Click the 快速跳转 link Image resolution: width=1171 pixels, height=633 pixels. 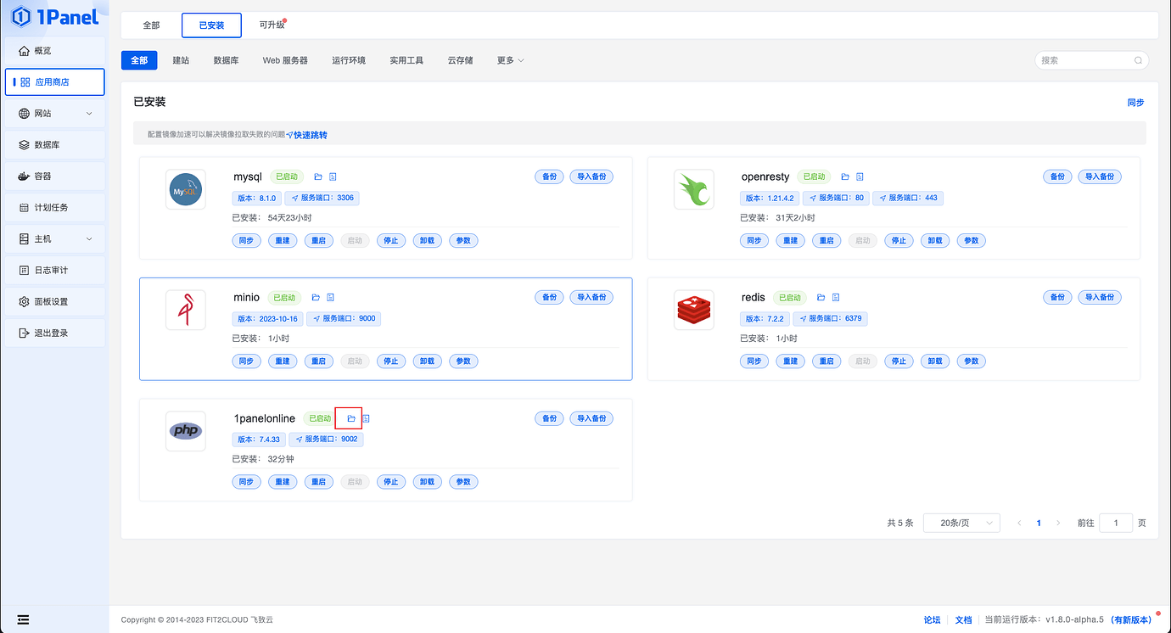(x=308, y=134)
